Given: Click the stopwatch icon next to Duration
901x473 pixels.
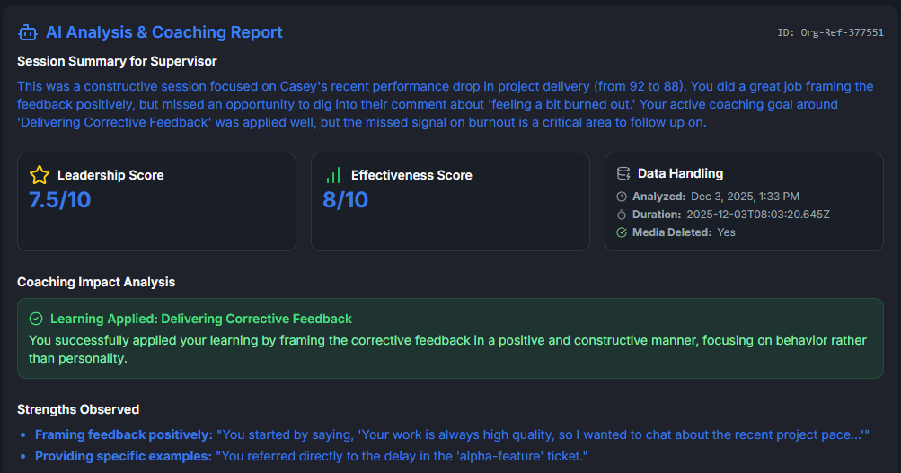Looking at the screenshot, I should 622,215.
